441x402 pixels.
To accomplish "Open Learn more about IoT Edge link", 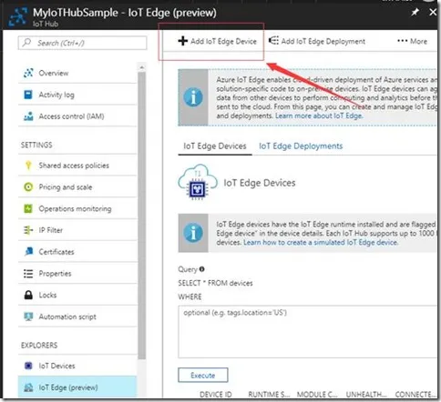I will pos(319,116).
